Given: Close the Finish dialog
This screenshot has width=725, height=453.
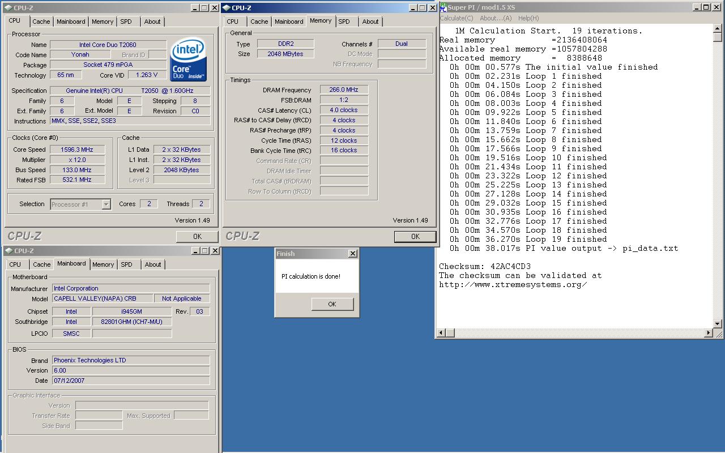Looking at the screenshot, I should (353, 254).
